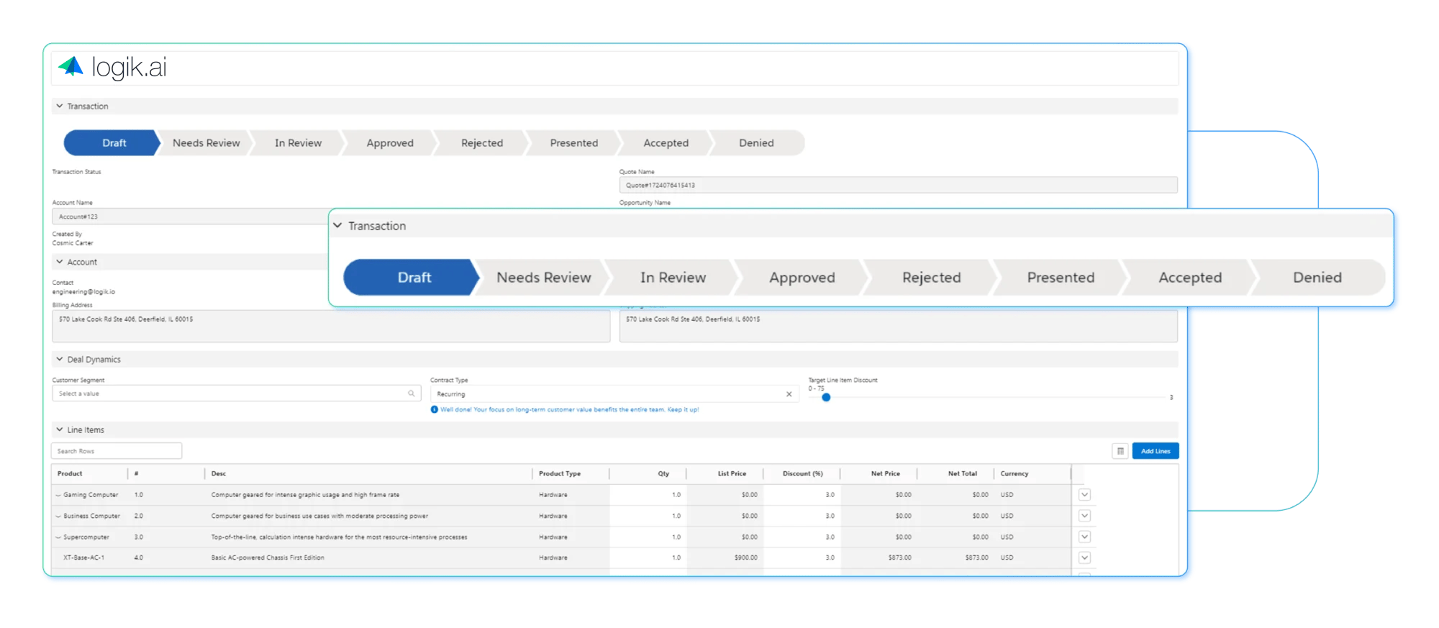The width and height of the screenshot is (1439, 628).
Task: Select Needs Review stage in main form
Action: click(206, 143)
